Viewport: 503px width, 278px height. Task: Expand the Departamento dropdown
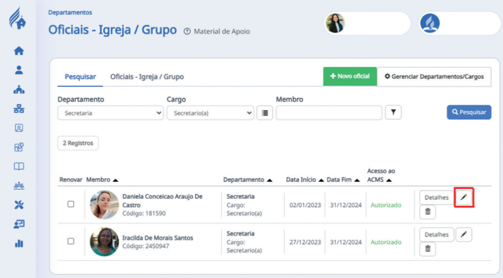[111, 113]
